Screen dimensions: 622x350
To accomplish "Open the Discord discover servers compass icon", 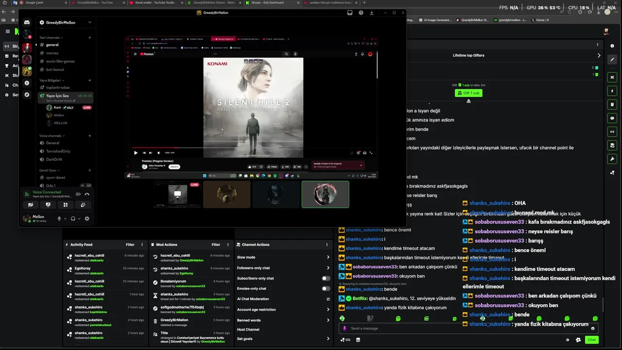I will [x=27, y=95].
